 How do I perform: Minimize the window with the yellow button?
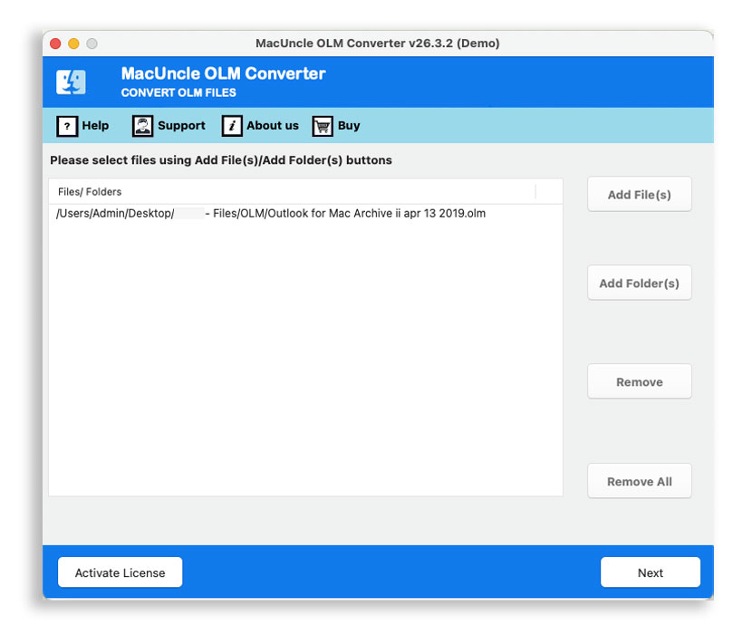pyautogui.click(x=73, y=43)
